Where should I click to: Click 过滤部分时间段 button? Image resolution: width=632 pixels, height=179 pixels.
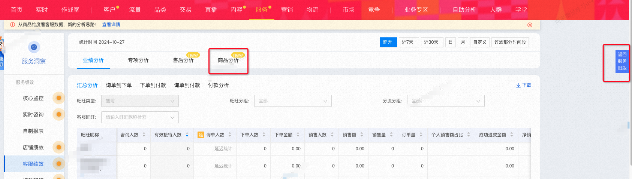(x=510, y=42)
